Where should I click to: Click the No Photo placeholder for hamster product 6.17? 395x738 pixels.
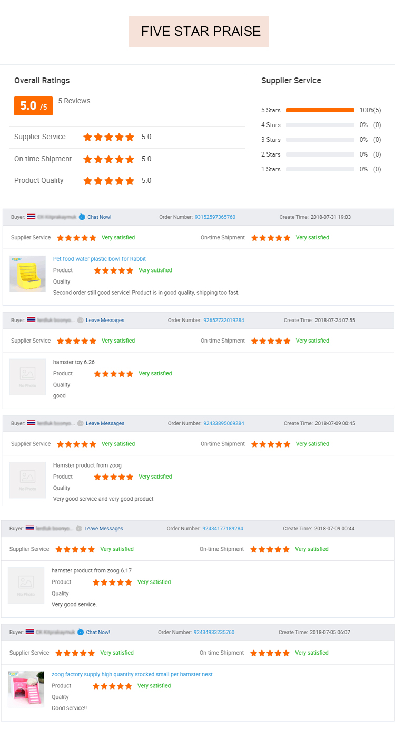[x=26, y=586]
